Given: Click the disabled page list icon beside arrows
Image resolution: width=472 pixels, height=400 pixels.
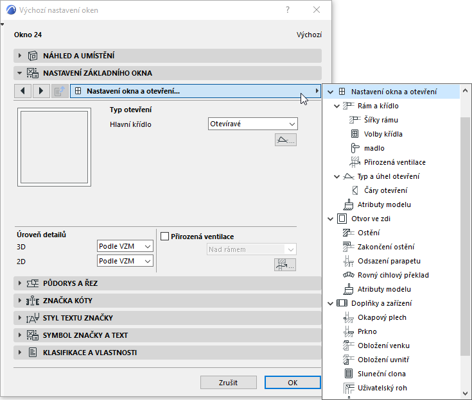Looking at the screenshot, I should click(59, 91).
